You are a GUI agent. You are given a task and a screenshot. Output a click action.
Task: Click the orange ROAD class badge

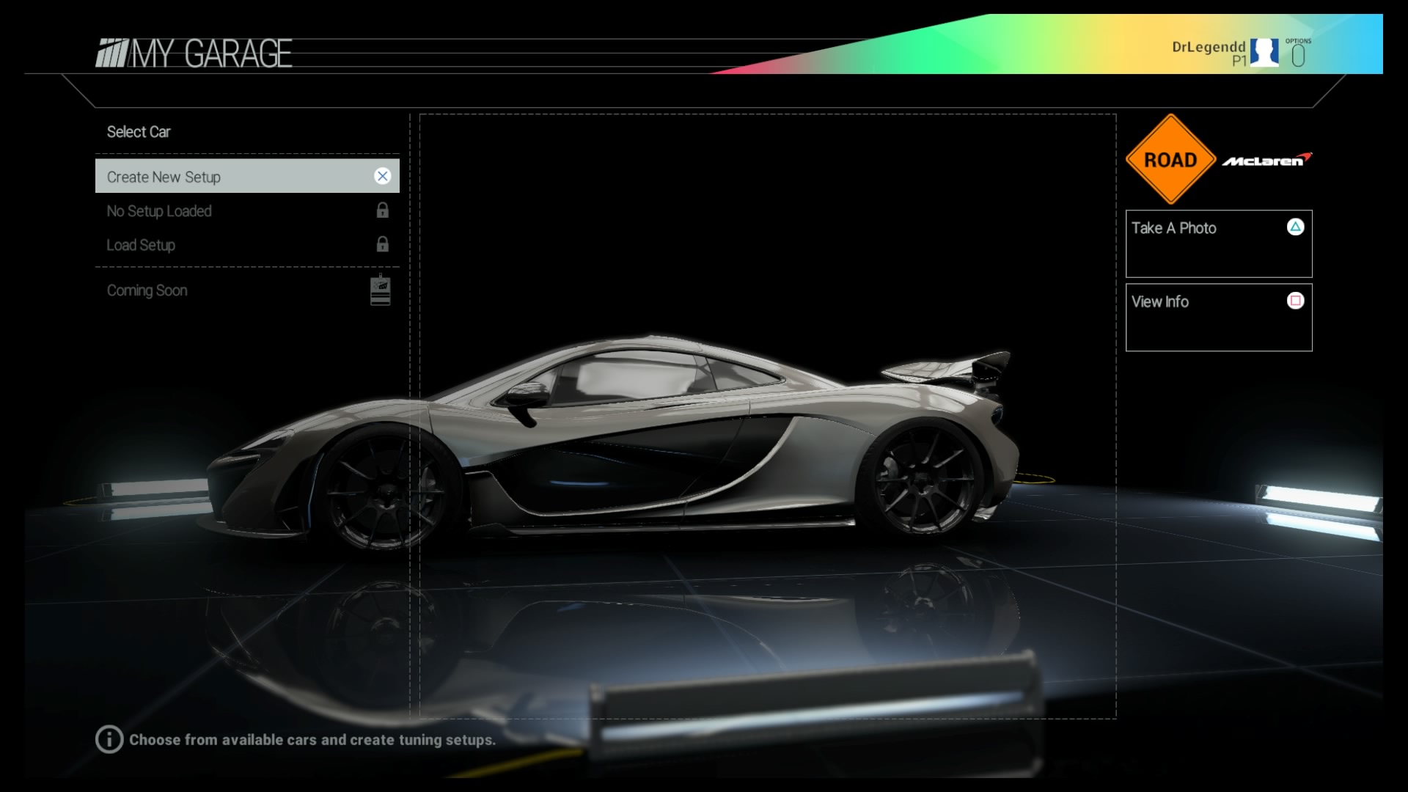1170,159
